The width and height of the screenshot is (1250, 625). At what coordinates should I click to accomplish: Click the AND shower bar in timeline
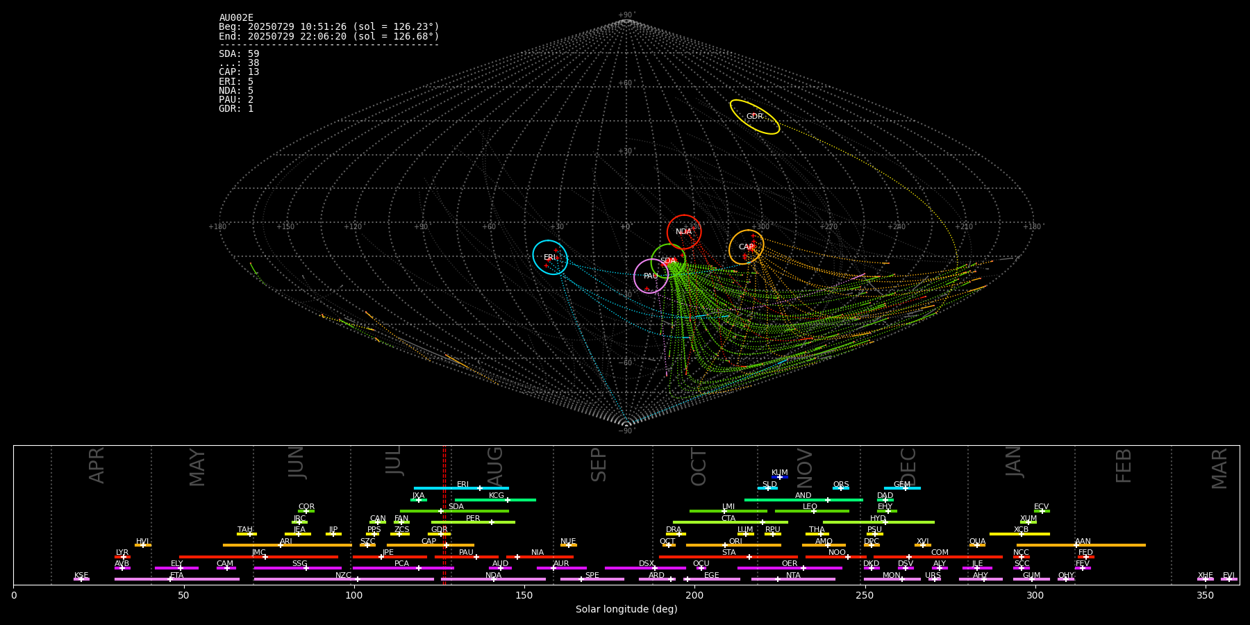(803, 499)
